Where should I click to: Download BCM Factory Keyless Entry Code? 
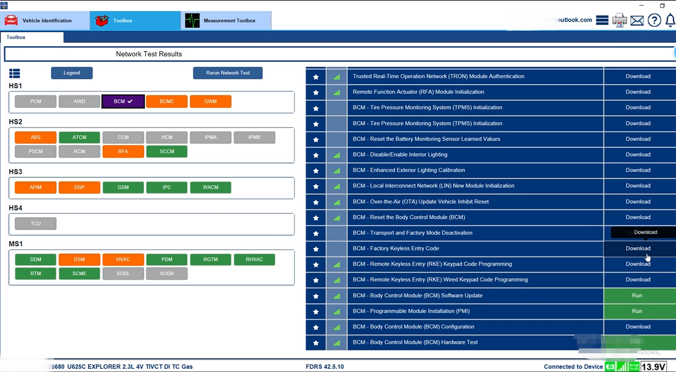[x=638, y=249]
